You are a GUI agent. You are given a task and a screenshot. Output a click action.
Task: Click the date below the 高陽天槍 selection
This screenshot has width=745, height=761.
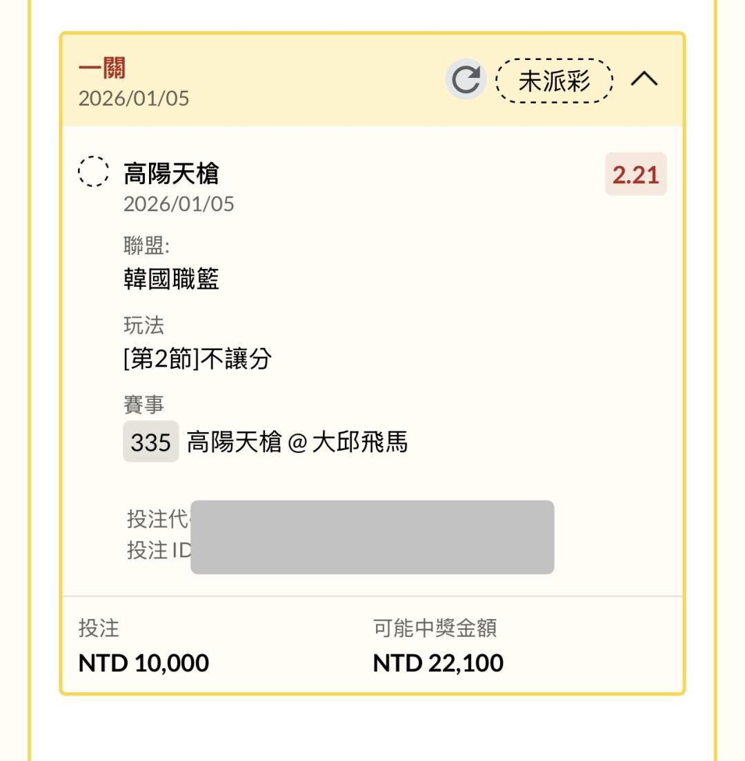[x=179, y=204]
